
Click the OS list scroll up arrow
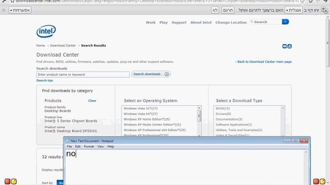pos(199,108)
